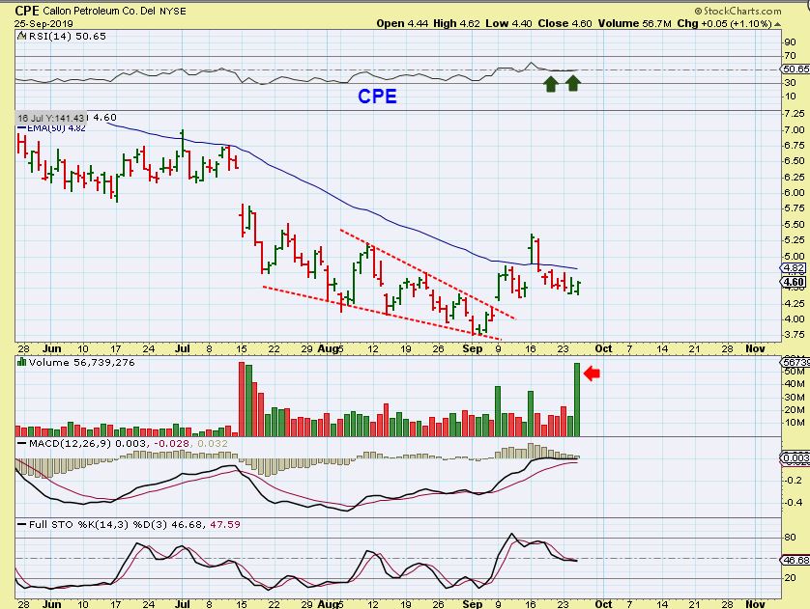The width and height of the screenshot is (810, 609).
Task: Click the Volume panel bar-chart icon
Action: (21, 362)
